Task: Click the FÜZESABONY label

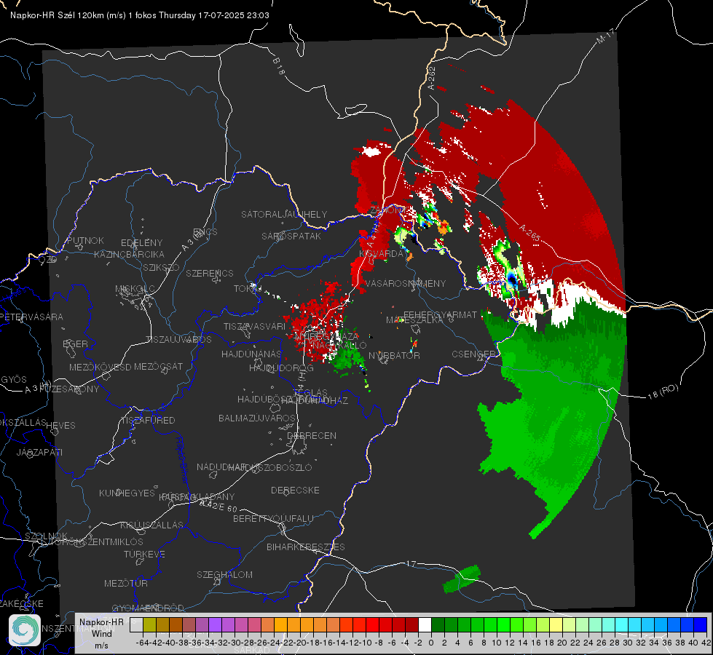Action: pos(69,389)
